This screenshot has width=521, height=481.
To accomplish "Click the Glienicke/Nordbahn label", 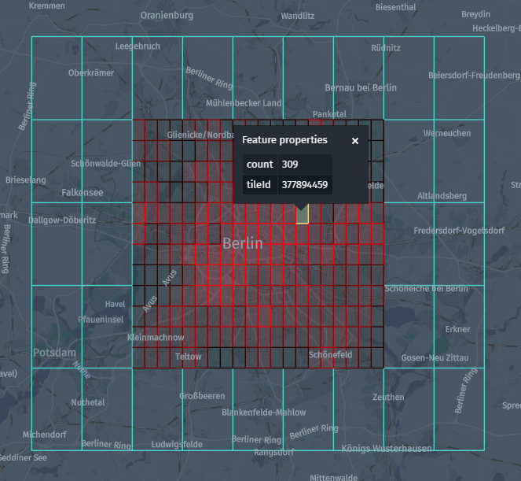I will pyautogui.click(x=200, y=135).
